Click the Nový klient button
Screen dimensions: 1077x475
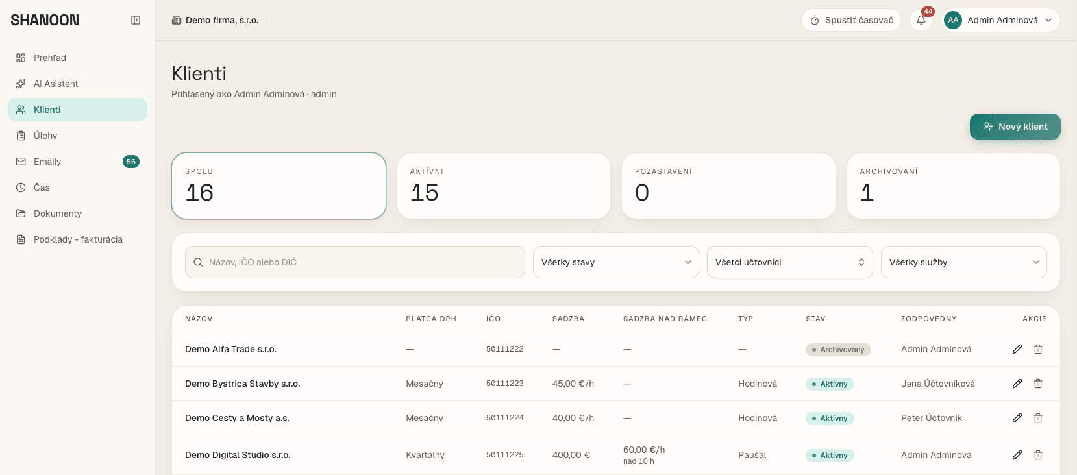coord(1015,127)
